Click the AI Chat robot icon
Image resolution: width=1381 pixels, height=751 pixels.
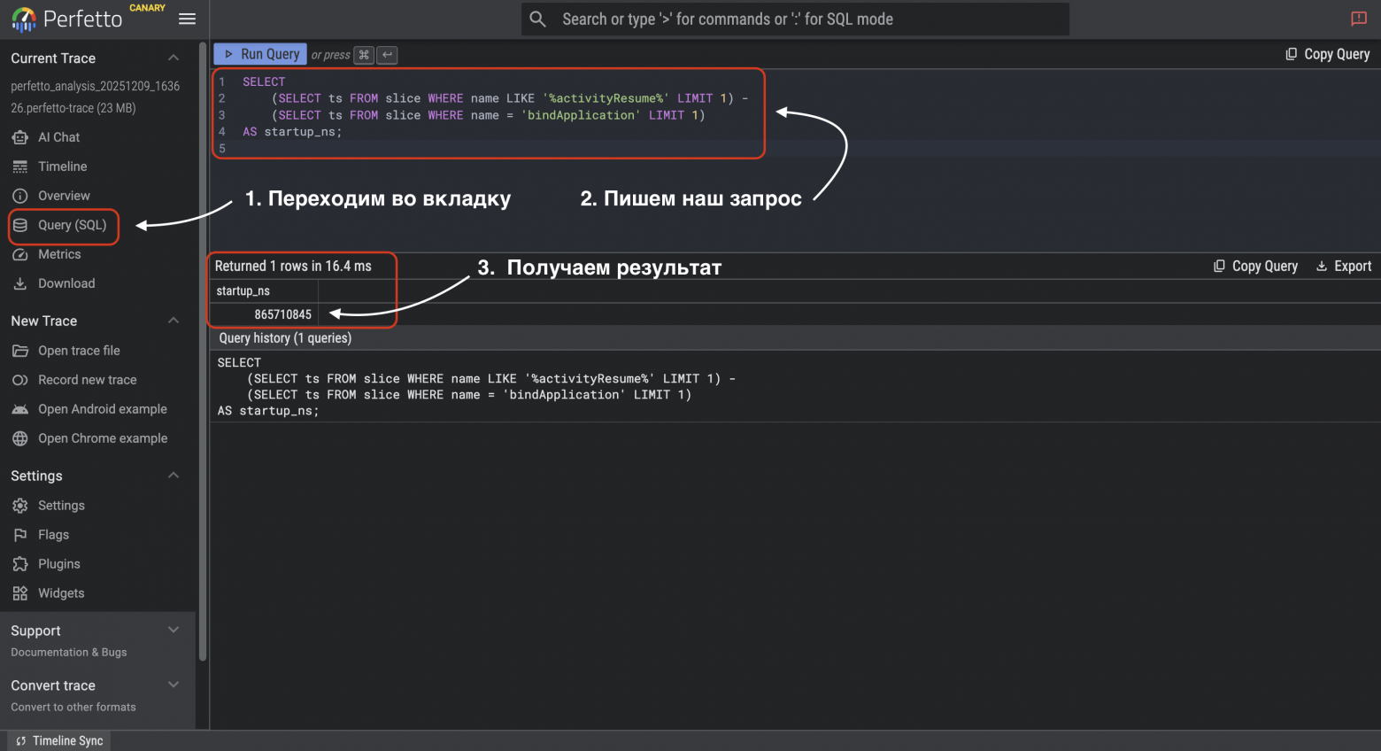[x=20, y=137]
